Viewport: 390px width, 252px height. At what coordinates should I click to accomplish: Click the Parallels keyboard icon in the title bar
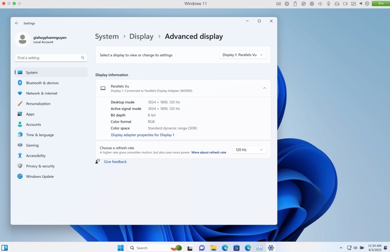point(278,4)
